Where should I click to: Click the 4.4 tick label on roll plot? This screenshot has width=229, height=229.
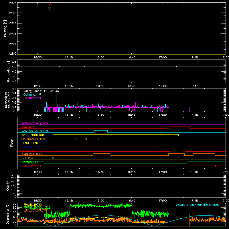tap(14, 62)
